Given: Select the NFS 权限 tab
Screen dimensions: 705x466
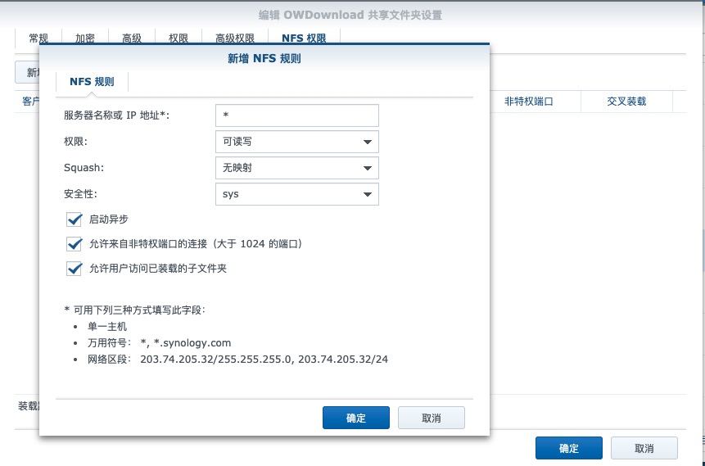Looking at the screenshot, I should (304, 38).
